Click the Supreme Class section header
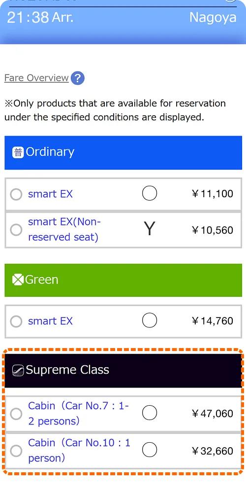The height and width of the screenshot is (493, 246). [123, 370]
